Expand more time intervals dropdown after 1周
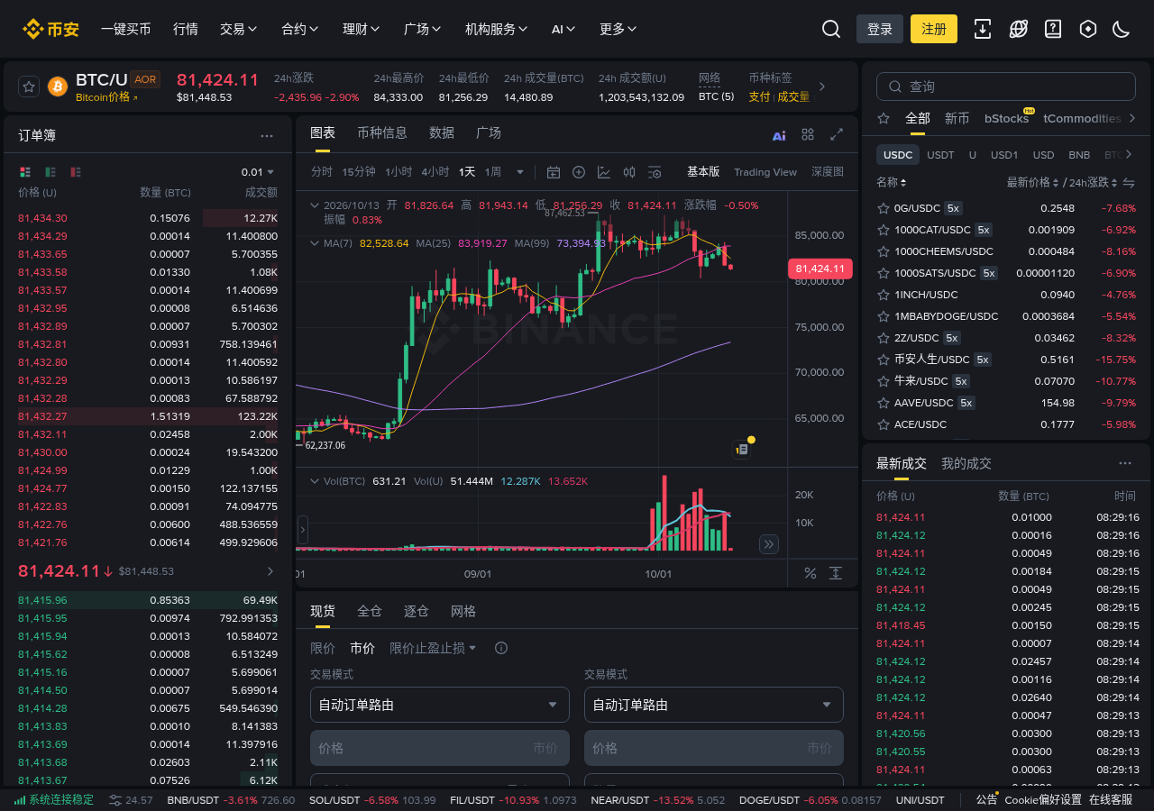1154x811 pixels. coord(520,172)
